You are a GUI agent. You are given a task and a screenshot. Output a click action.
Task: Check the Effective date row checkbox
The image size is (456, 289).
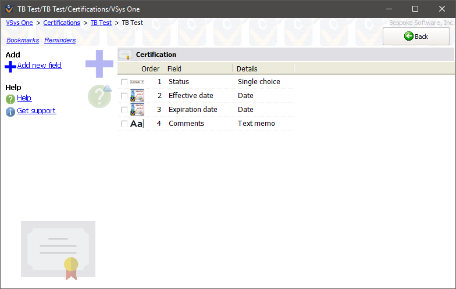[124, 96]
